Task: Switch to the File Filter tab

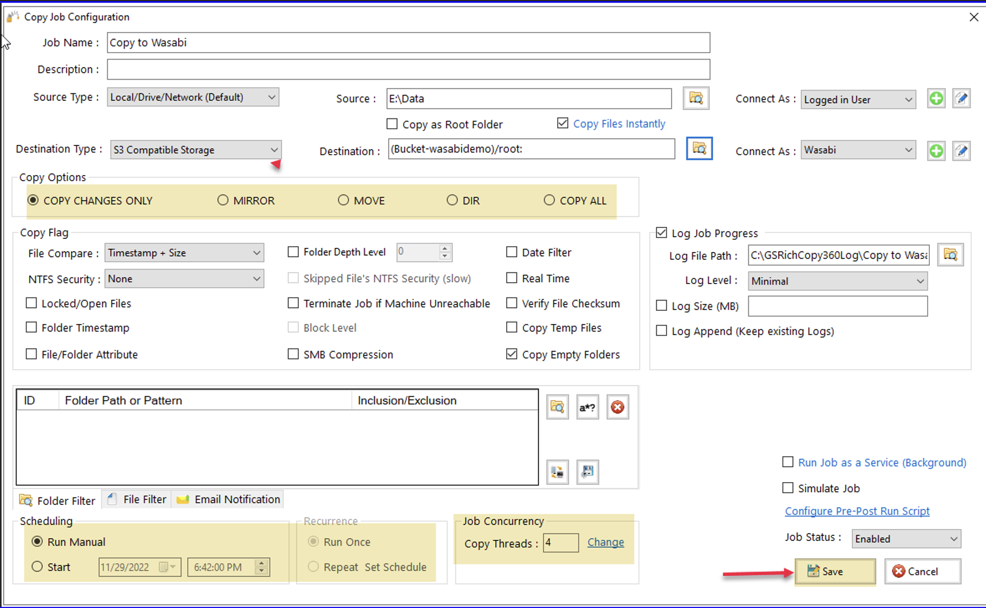Action: pos(137,499)
